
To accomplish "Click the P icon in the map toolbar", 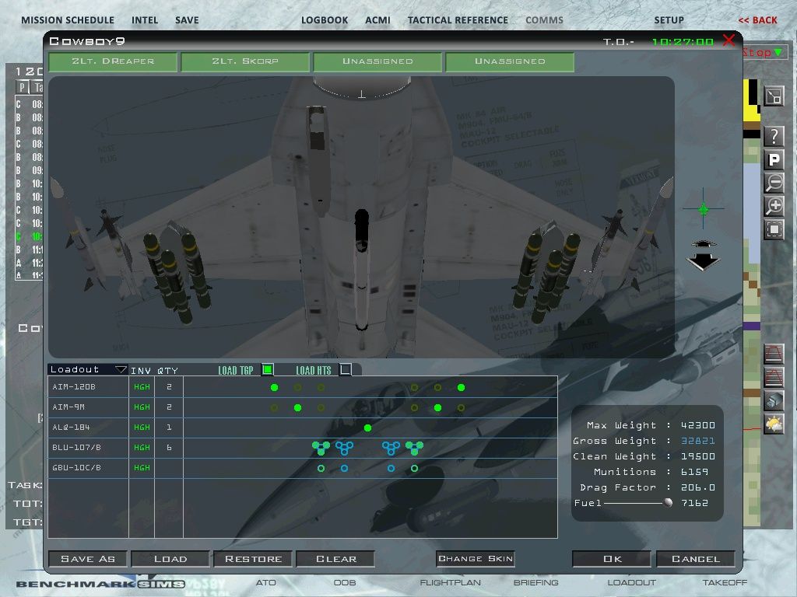I will coord(774,160).
